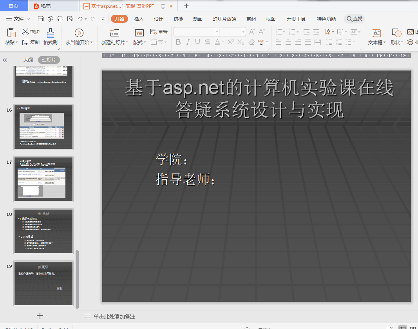This screenshot has height=329, width=418.
Task: Open the quick access customize dropdown
Action: click(103, 19)
